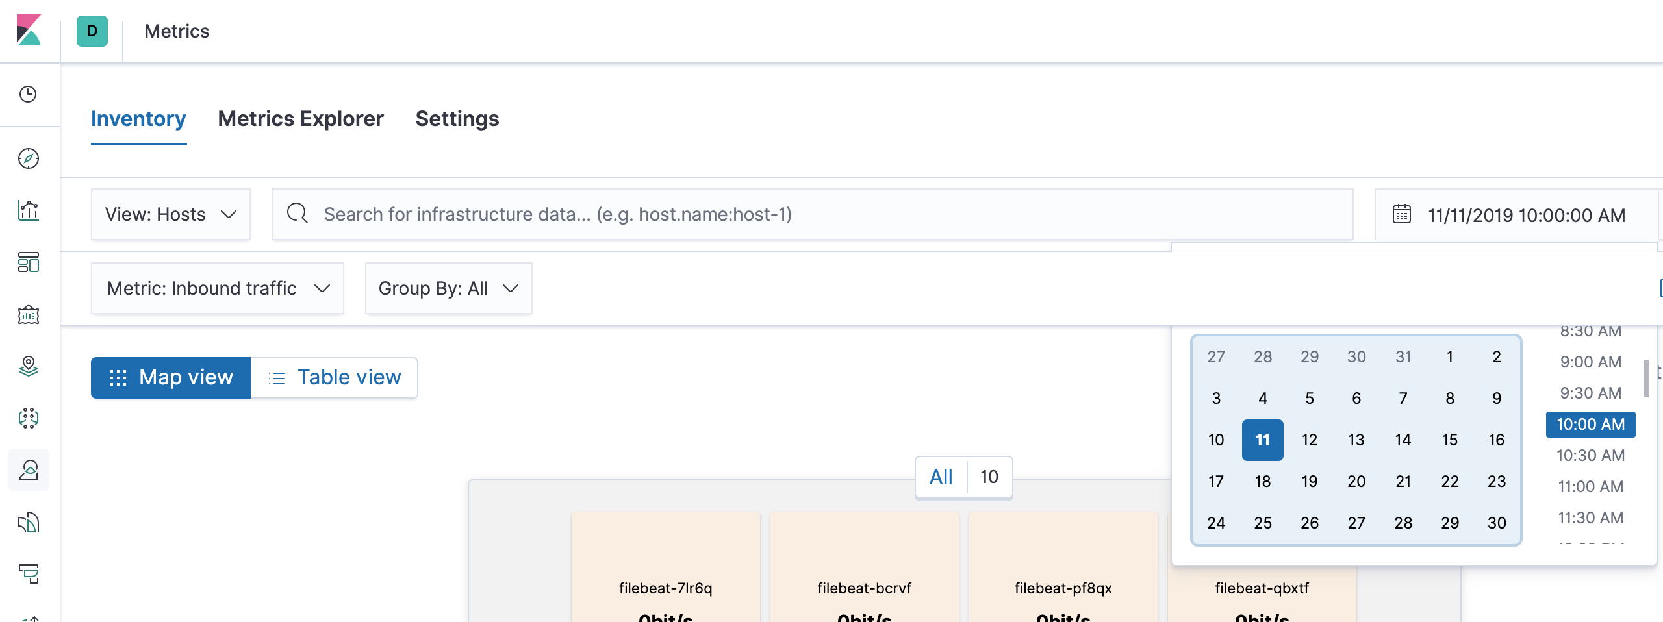Open the Settings tab
Viewport: 1663px width, 622px height.
(457, 119)
